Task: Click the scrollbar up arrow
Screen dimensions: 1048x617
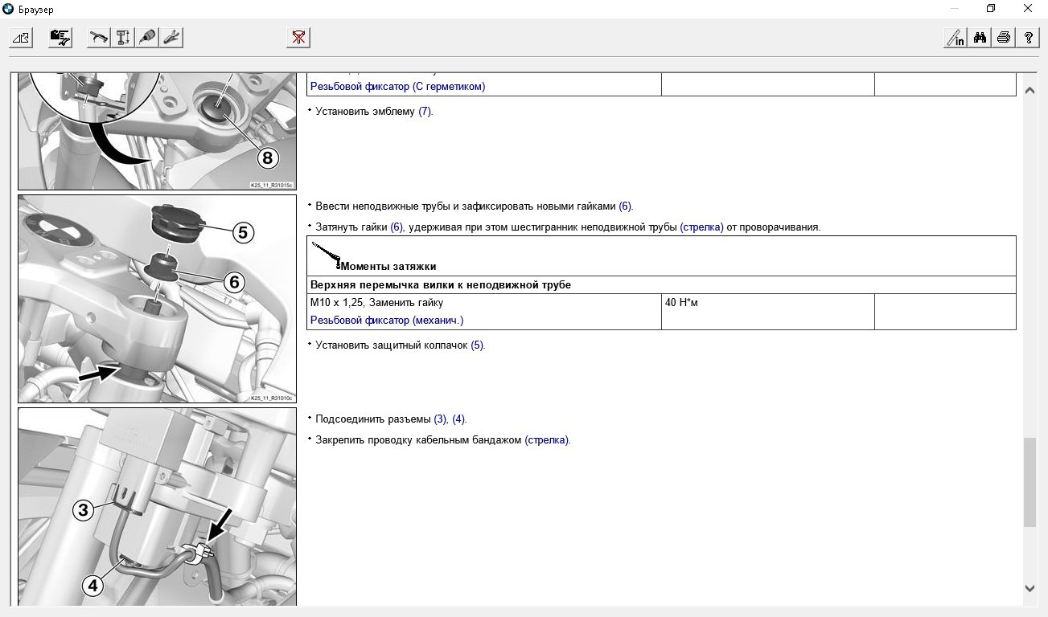Action: point(1030,91)
